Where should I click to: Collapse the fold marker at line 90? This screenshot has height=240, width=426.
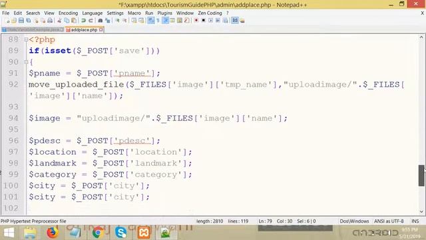pyautogui.click(x=26, y=62)
